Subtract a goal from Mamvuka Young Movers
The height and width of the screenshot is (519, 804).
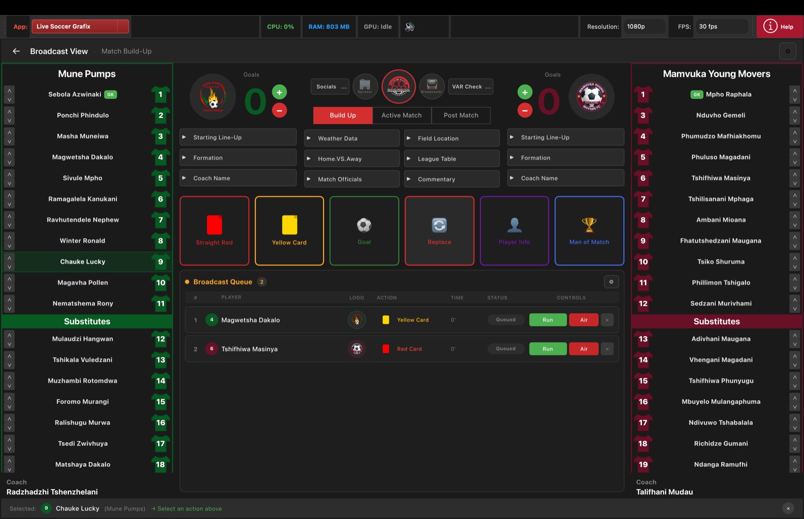525,110
